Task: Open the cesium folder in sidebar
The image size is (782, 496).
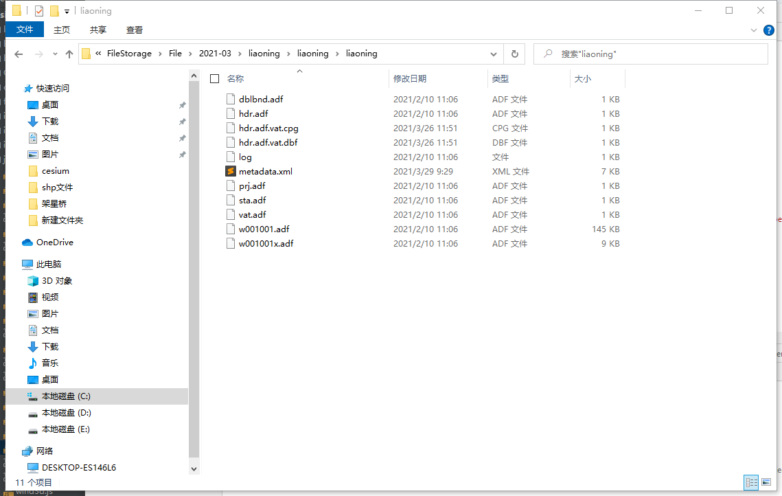Action: click(x=56, y=170)
